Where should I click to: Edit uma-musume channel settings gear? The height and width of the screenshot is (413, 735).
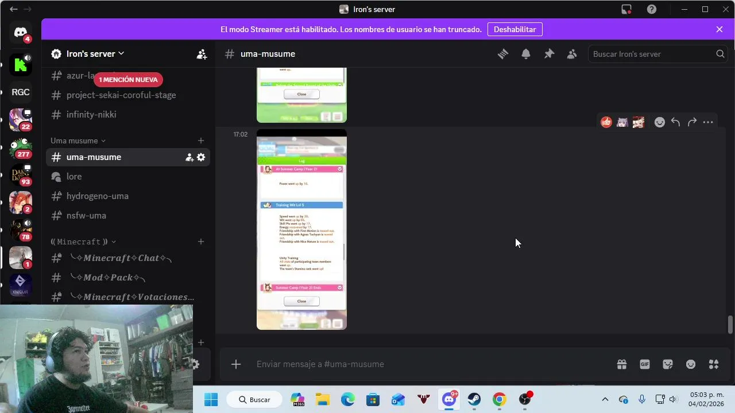click(201, 157)
